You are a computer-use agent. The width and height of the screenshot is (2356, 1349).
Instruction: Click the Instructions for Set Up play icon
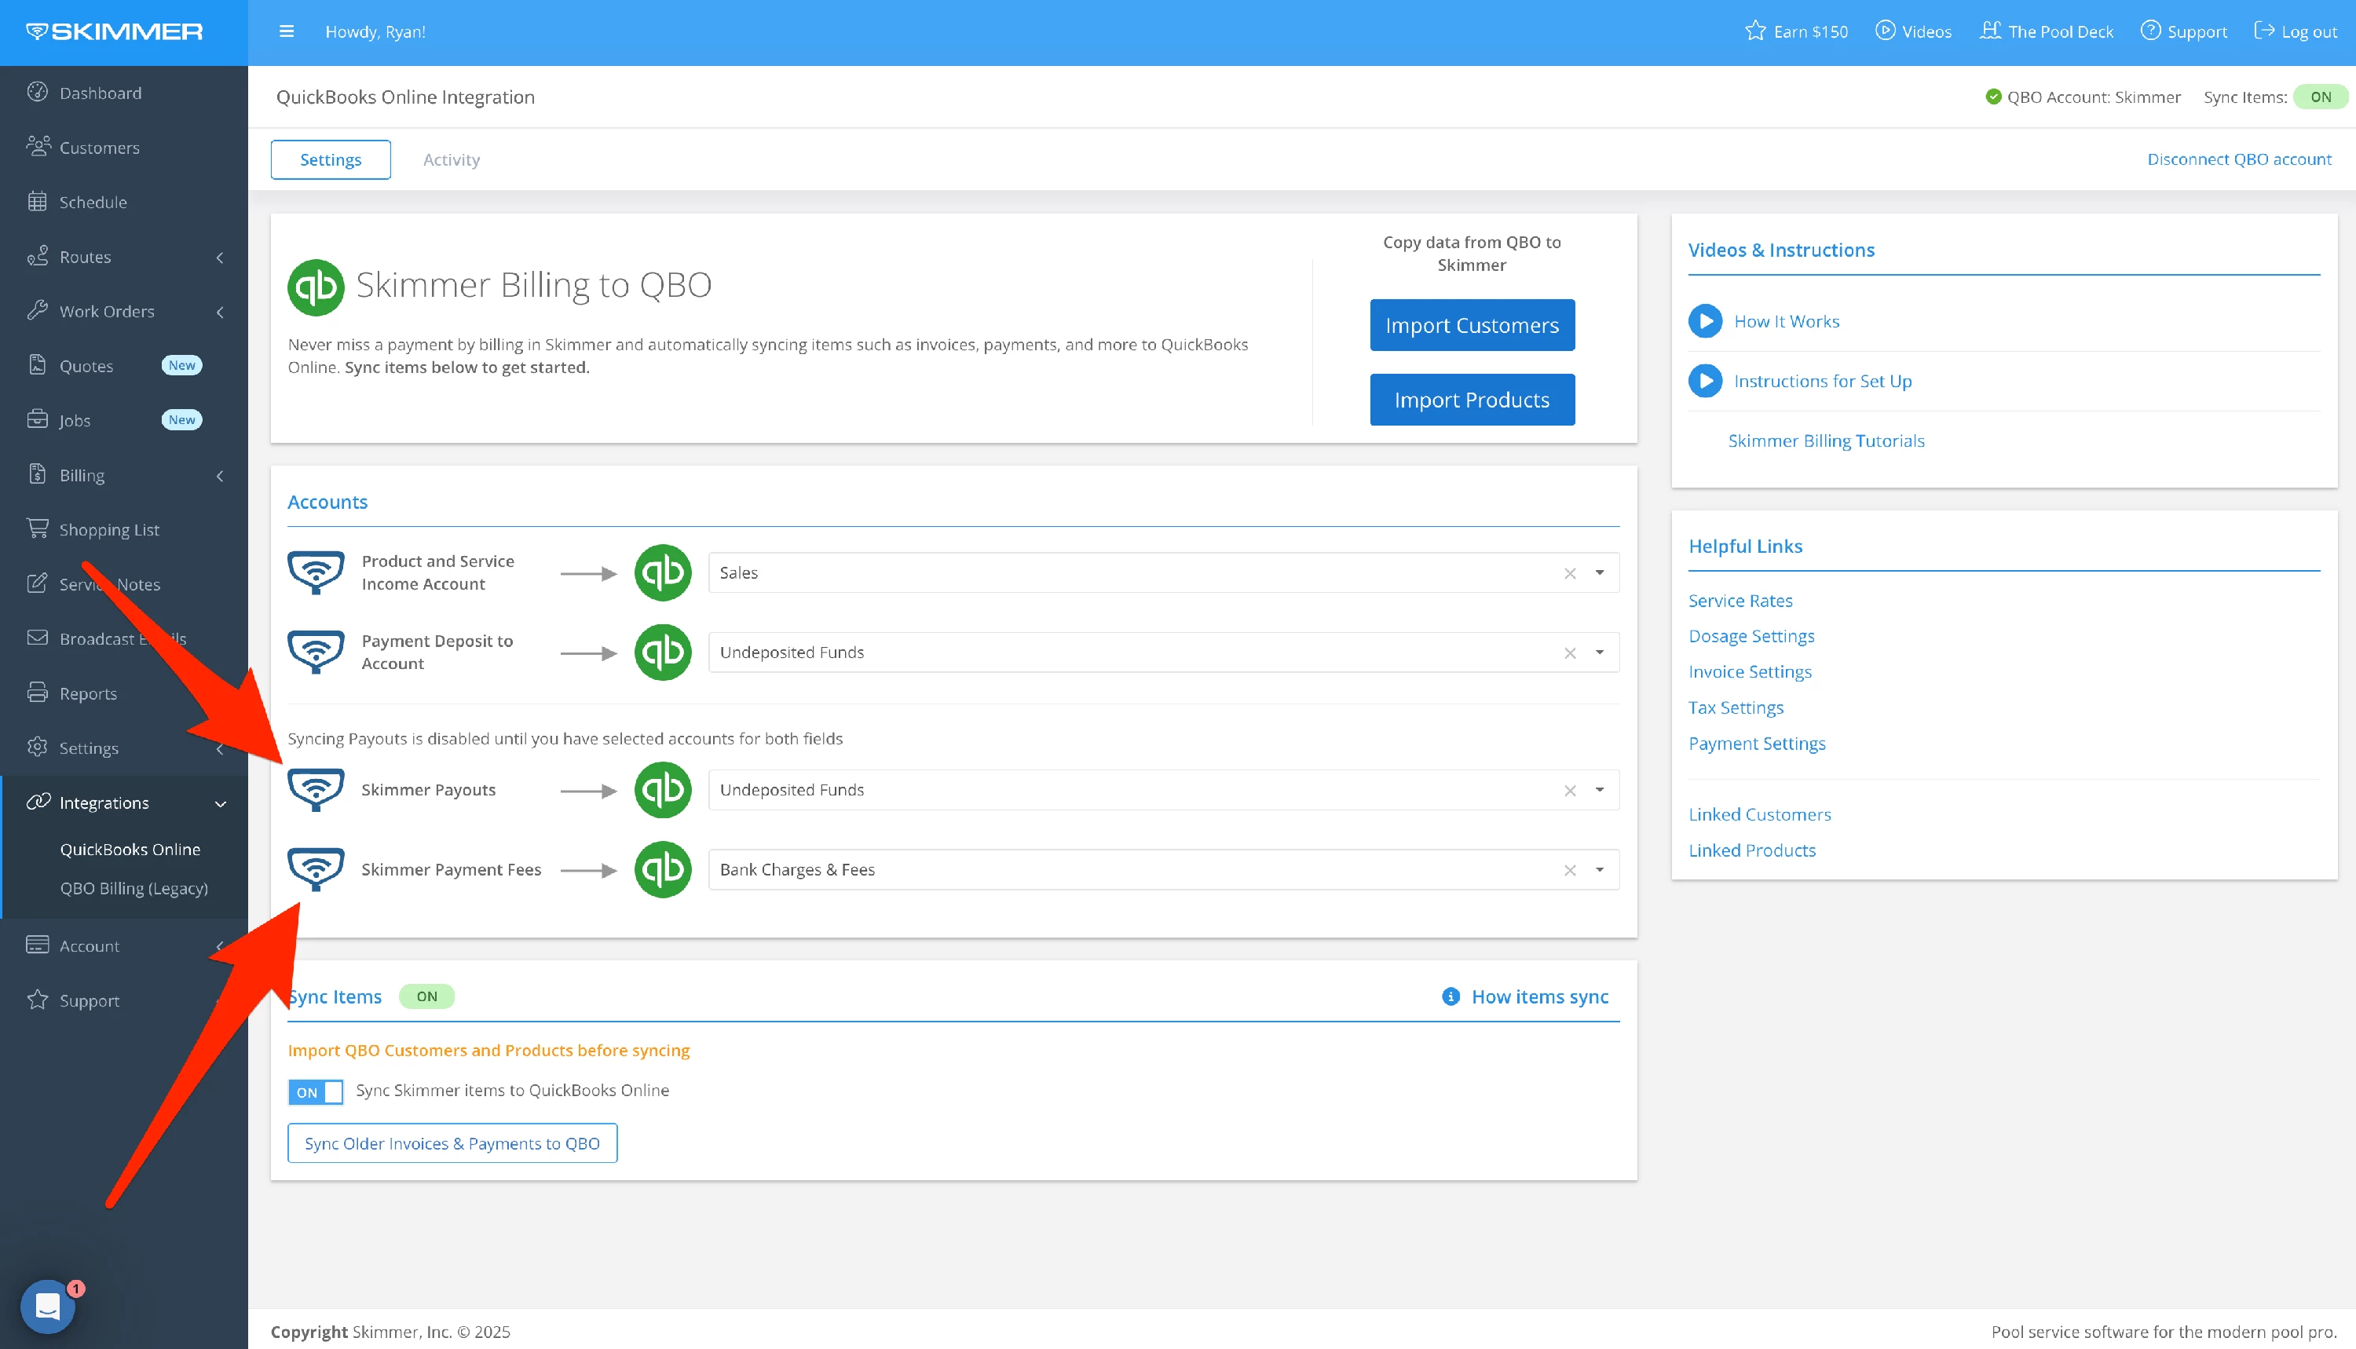pos(1705,381)
